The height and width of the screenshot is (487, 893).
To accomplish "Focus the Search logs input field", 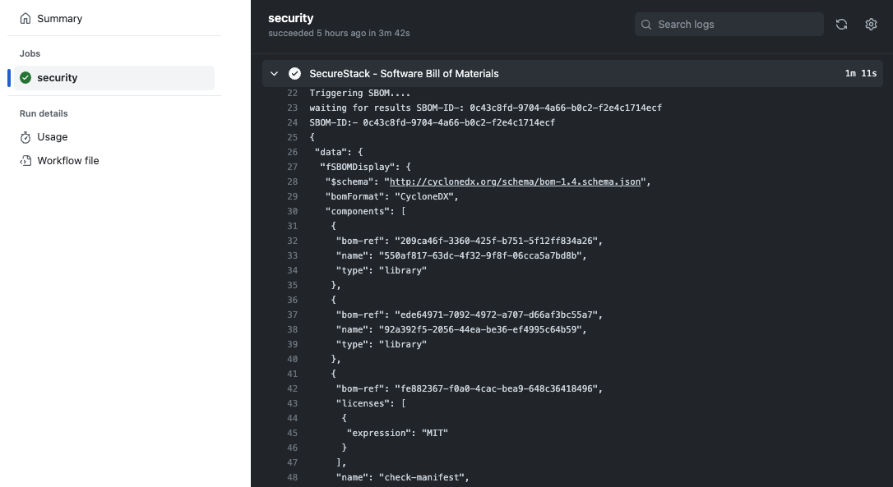I will [x=729, y=25].
